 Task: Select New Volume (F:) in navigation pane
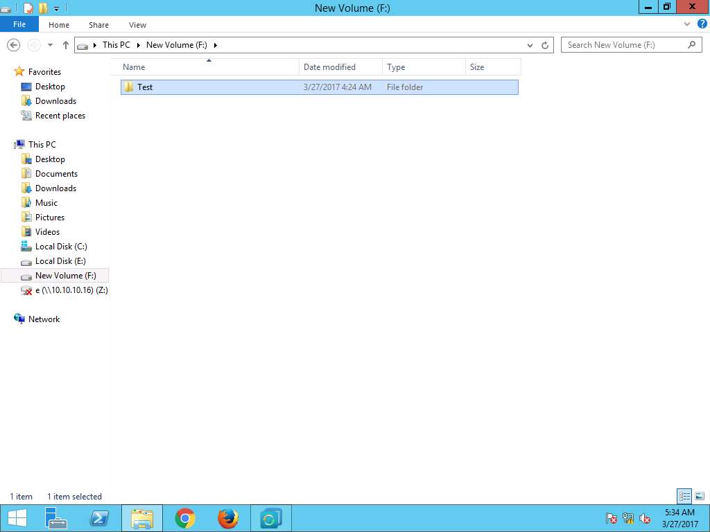click(x=55, y=275)
